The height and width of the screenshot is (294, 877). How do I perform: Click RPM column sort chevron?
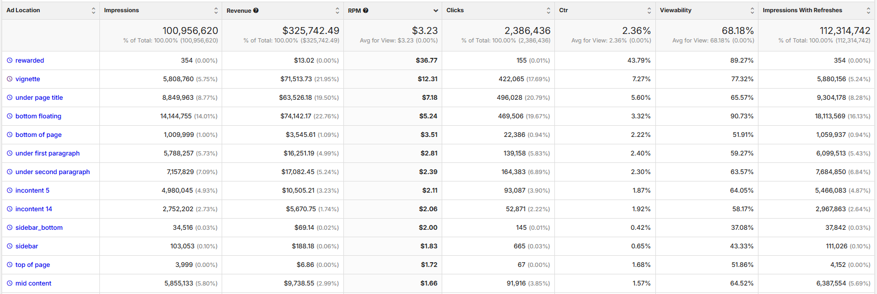(x=436, y=11)
